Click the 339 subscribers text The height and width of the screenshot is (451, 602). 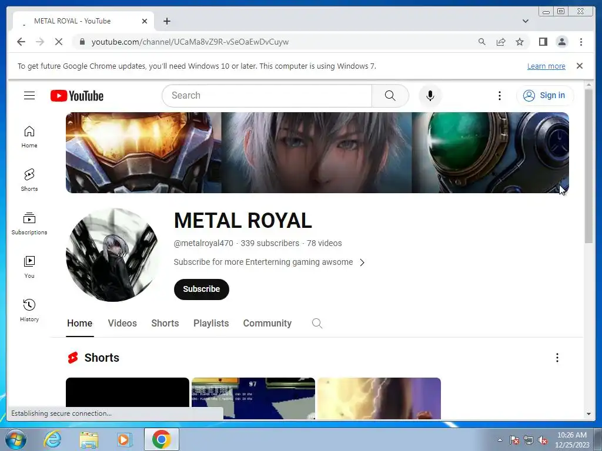click(270, 243)
